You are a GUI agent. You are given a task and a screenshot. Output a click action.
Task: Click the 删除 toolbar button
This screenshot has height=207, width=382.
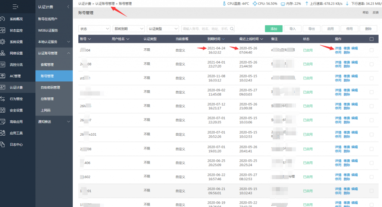pos(368,29)
